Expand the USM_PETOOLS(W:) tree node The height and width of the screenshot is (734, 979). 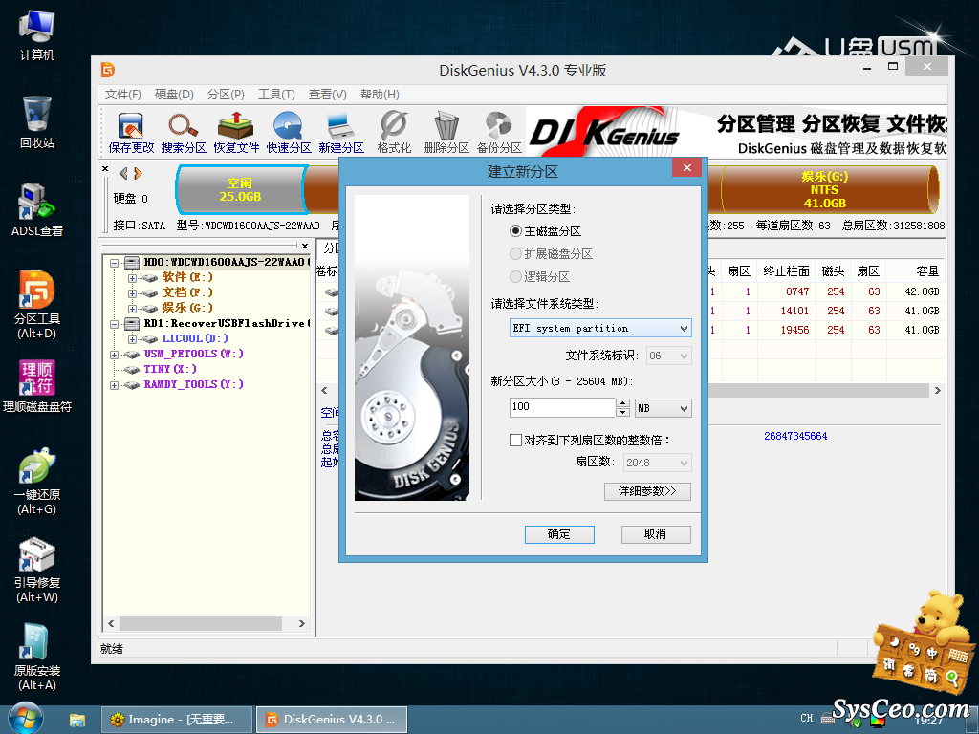[x=115, y=355]
